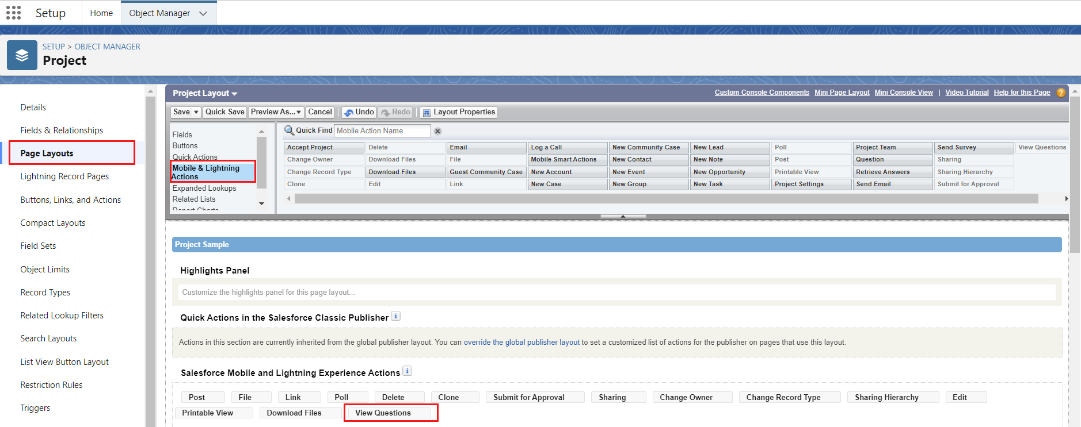Select the Object Manager tab
1081x427 pixels.
coord(159,13)
